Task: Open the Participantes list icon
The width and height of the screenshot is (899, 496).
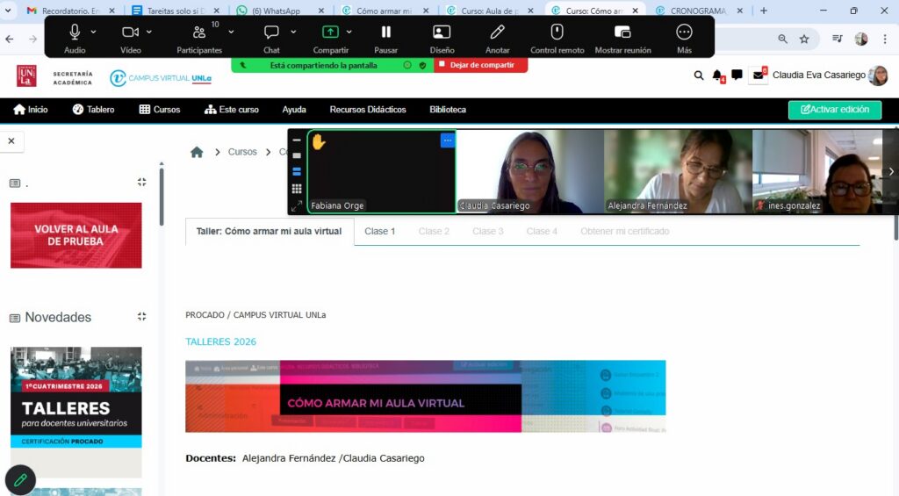Action: click(x=199, y=32)
